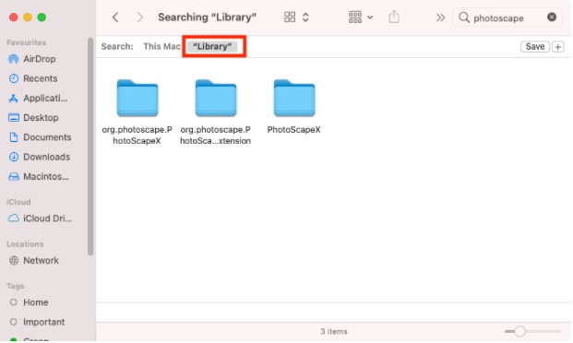Click the "3 items" status text

(x=334, y=331)
